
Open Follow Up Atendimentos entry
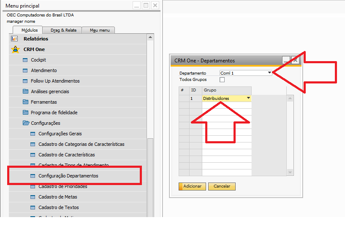55,81
